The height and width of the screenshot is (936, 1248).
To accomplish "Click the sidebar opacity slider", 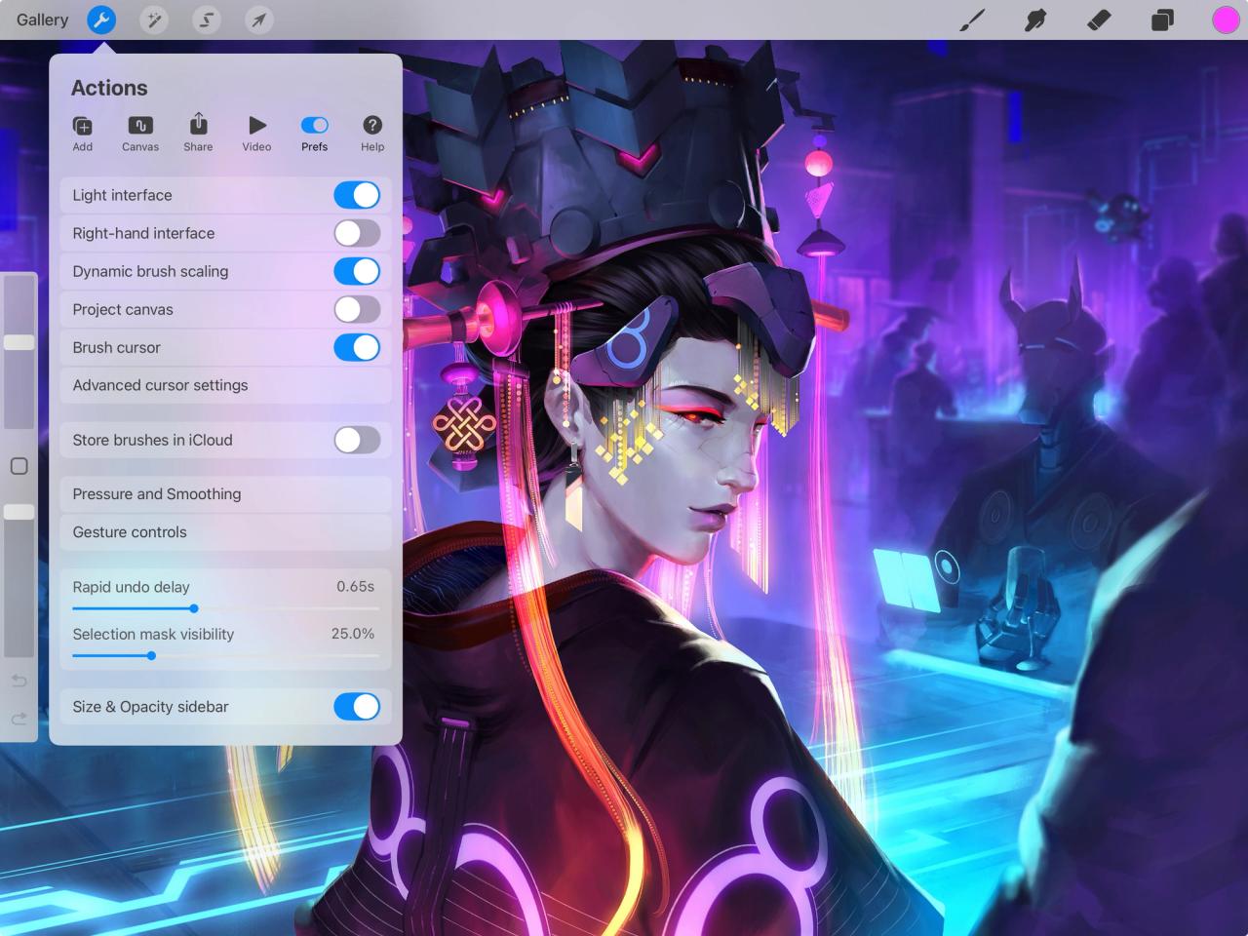I will pos(19,580).
